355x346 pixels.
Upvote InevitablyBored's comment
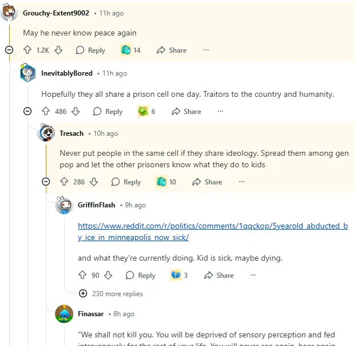pos(46,112)
